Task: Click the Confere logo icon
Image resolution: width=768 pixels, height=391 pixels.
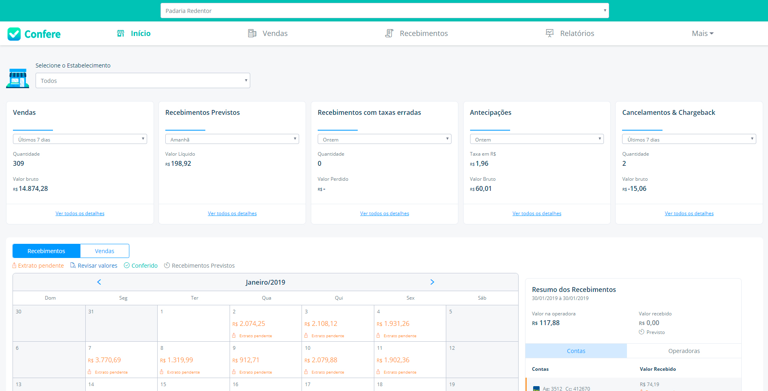Action: tap(14, 34)
